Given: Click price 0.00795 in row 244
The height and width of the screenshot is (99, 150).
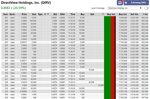Looking at the screenshot, I should (x=23, y=70).
